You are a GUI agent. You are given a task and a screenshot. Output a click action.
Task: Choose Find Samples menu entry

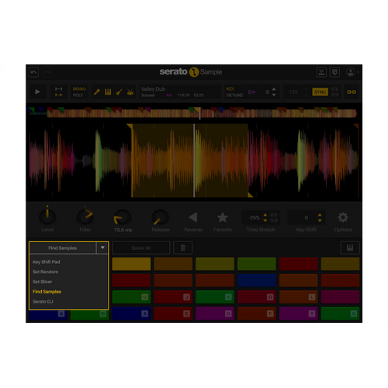point(47,292)
